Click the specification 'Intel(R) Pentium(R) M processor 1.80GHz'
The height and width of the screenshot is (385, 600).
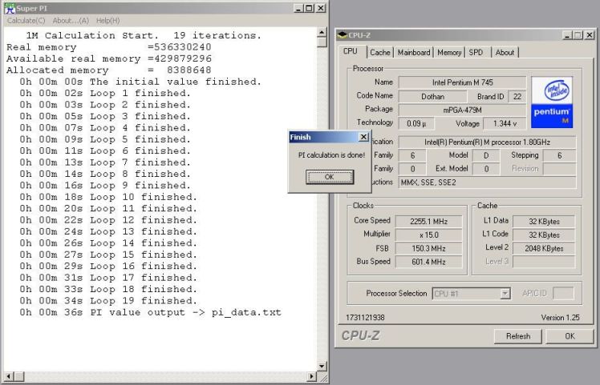coord(487,142)
